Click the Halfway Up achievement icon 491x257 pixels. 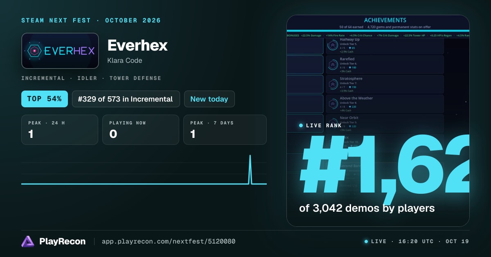tap(332, 46)
